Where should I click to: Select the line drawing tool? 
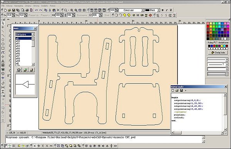[x=3, y=31]
